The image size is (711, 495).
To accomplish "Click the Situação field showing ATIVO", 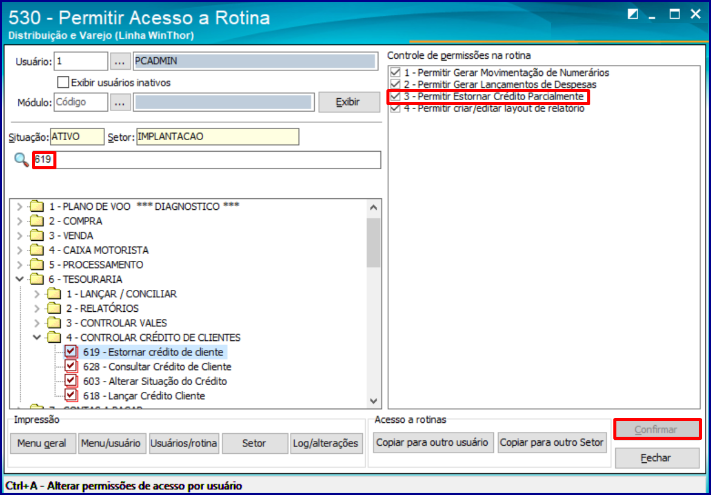I will pos(77,137).
